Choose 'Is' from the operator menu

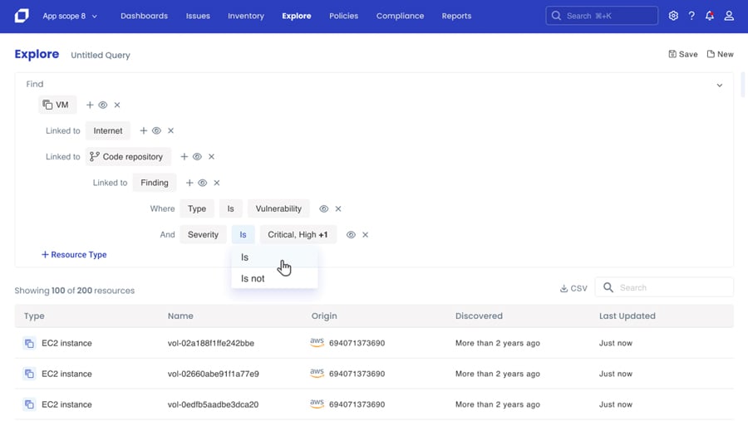[274, 257]
